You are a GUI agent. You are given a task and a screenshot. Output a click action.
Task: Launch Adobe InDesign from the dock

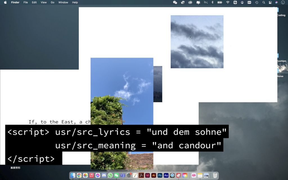(x=147, y=175)
